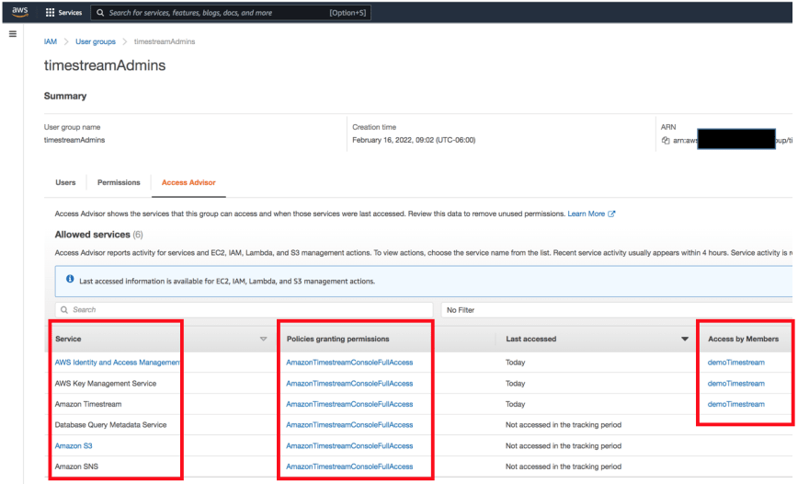Click the Last accessed column header
This screenshot has width=809, height=484.
(x=531, y=339)
